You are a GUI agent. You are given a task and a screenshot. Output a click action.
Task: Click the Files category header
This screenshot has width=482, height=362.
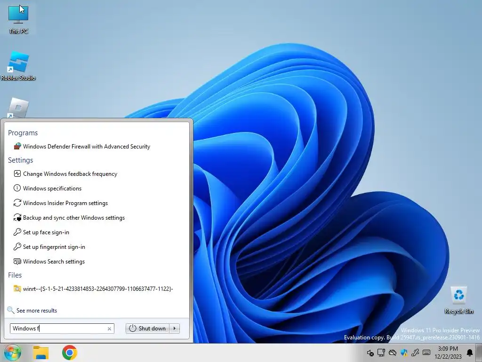tap(15, 275)
